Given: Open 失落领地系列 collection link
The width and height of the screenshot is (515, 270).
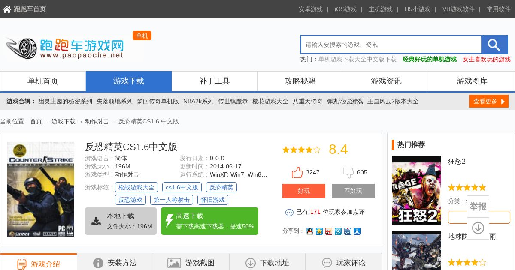Looking at the screenshot, I should pyautogui.click(x=115, y=102).
